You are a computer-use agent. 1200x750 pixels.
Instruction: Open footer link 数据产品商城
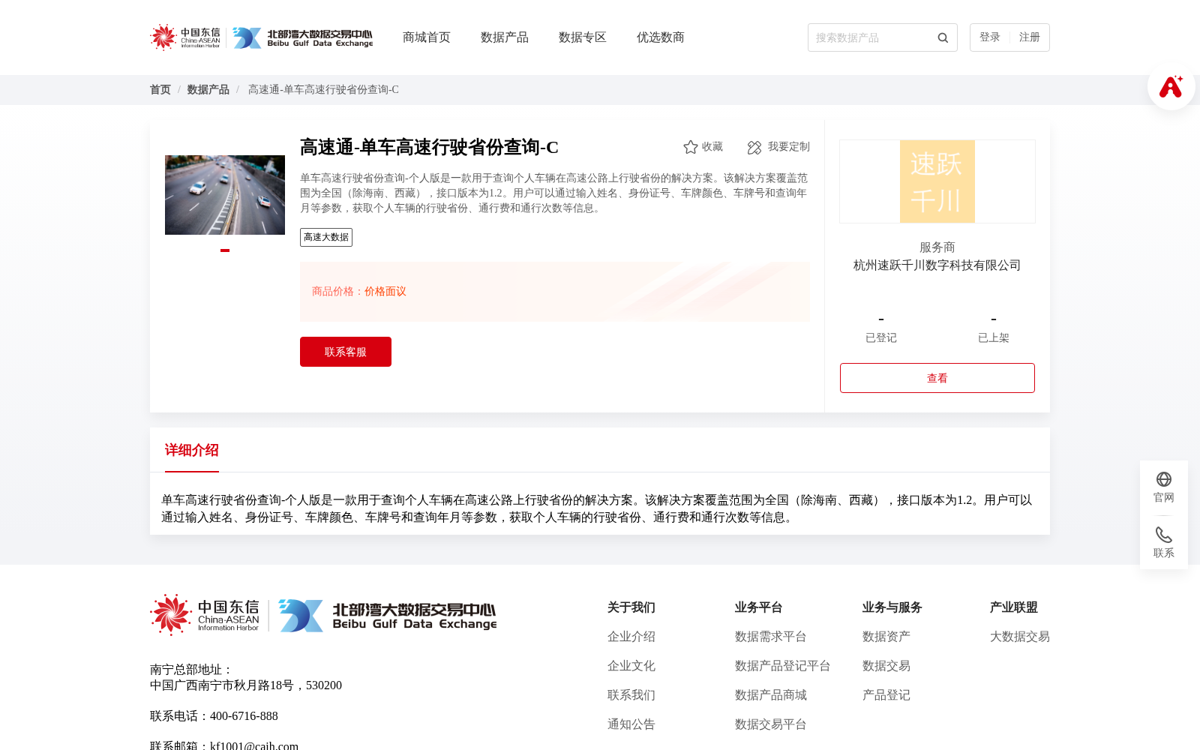(771, 695)
